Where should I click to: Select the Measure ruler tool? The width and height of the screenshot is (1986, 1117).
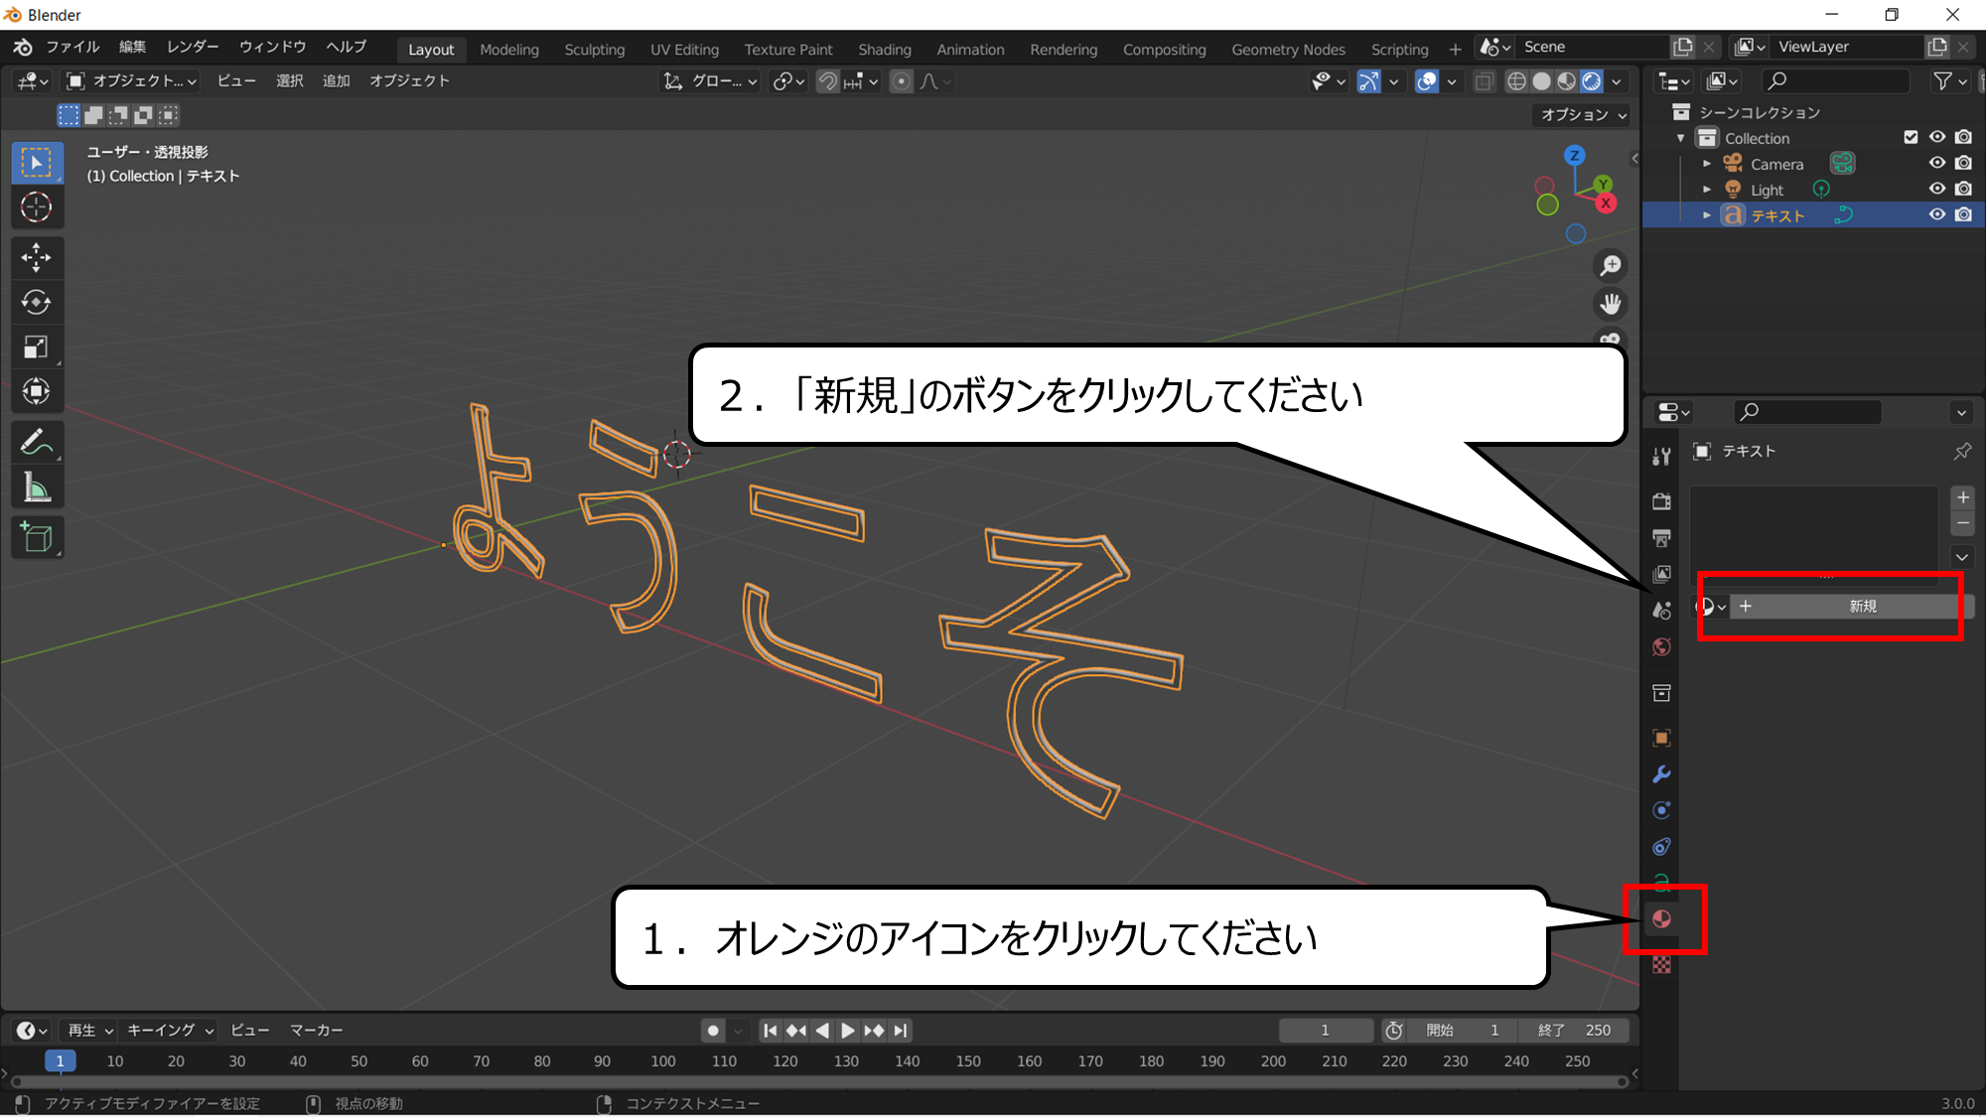click(x=37, y=488)
